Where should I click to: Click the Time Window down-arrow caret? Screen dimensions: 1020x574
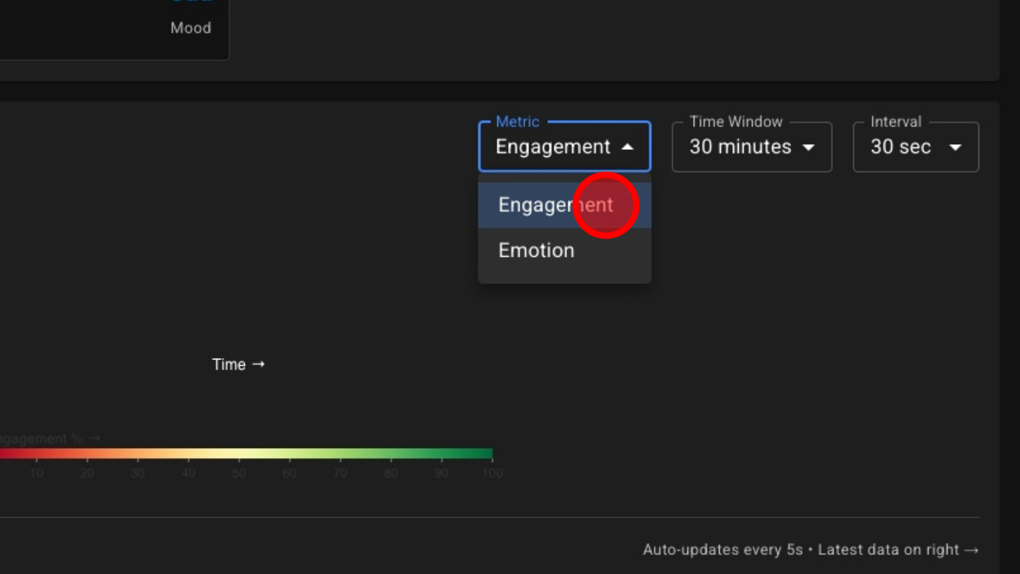point(809,147)
